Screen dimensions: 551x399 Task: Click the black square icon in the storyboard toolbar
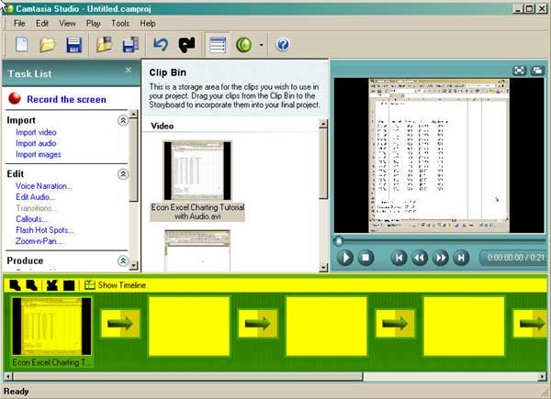coord(69,285)
